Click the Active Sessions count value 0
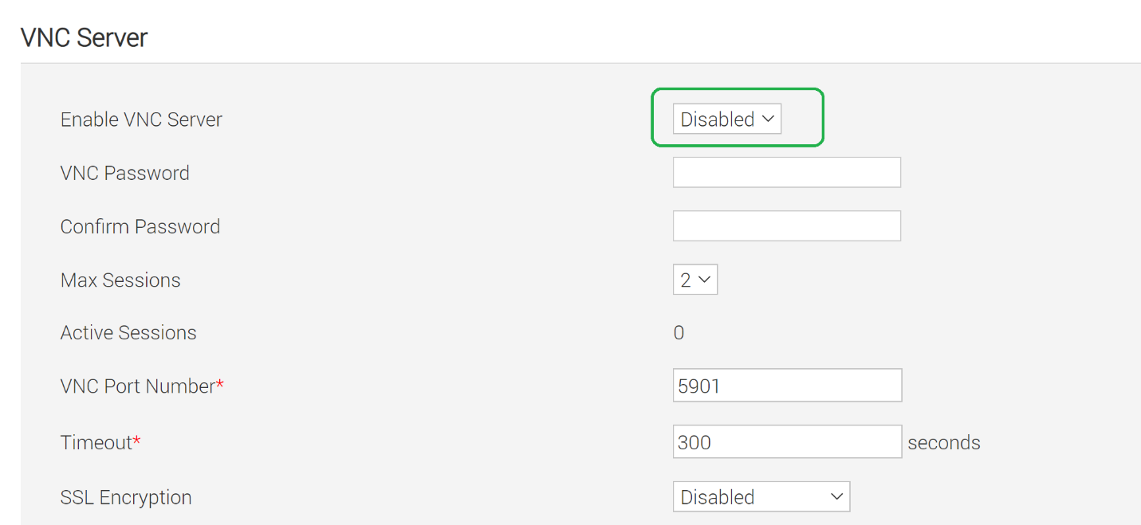The width and height of the screenshot is (1141, 525). 679,332
